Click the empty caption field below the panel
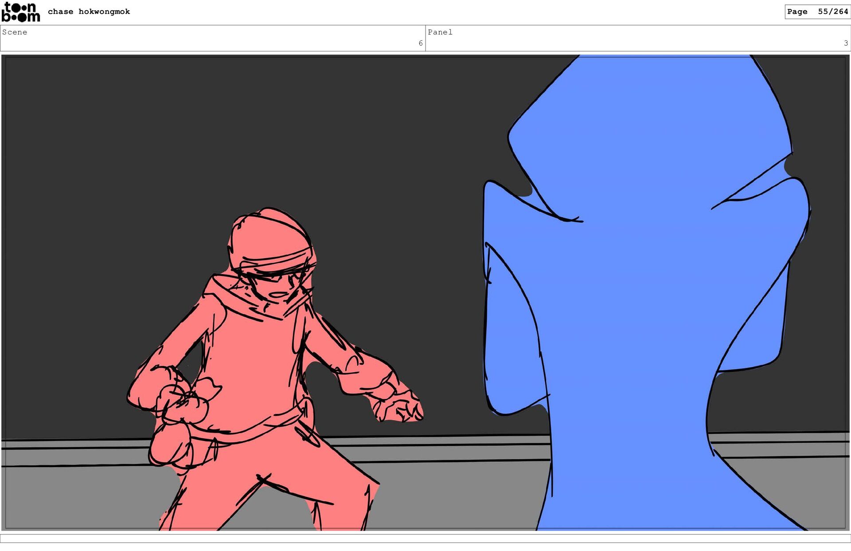Screen dimensions: 851x551 pyautogui.click(x=425, y=538)
